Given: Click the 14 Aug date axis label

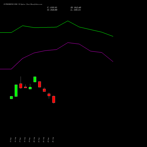Looking at the screenshot, I should tap(15, 140).
